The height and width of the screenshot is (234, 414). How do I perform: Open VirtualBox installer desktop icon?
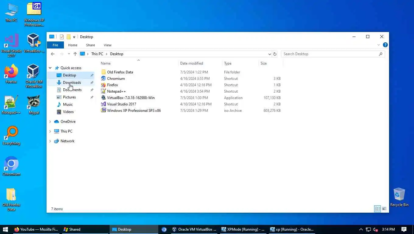click(x=34, y=43)
